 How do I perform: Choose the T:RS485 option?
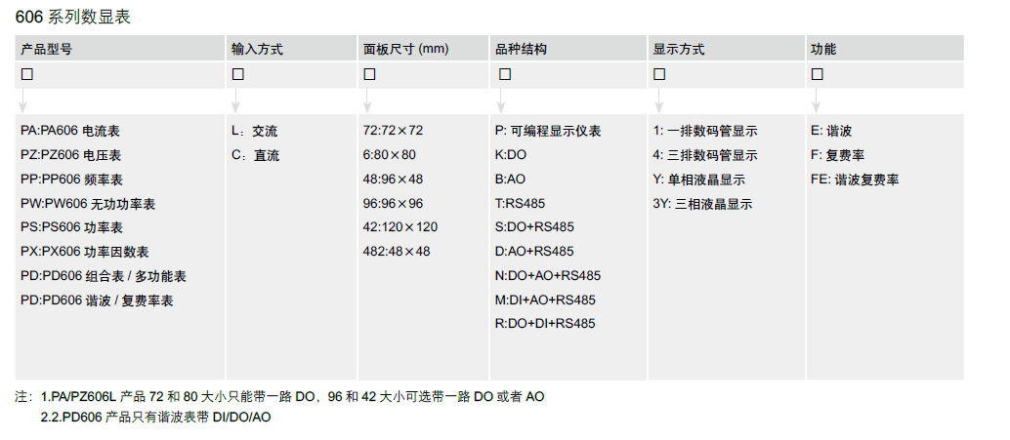(x=520, y=203)
